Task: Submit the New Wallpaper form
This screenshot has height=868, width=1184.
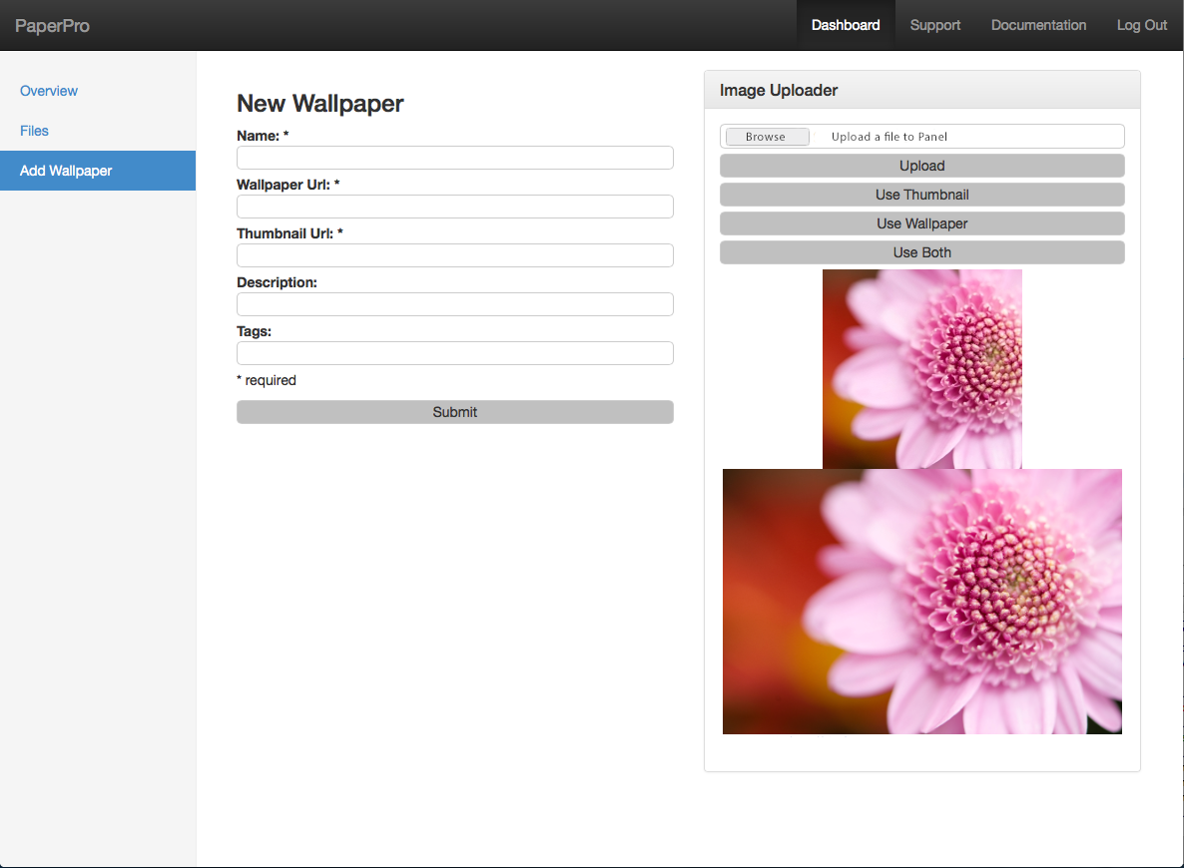Action: tap(454, 412)
